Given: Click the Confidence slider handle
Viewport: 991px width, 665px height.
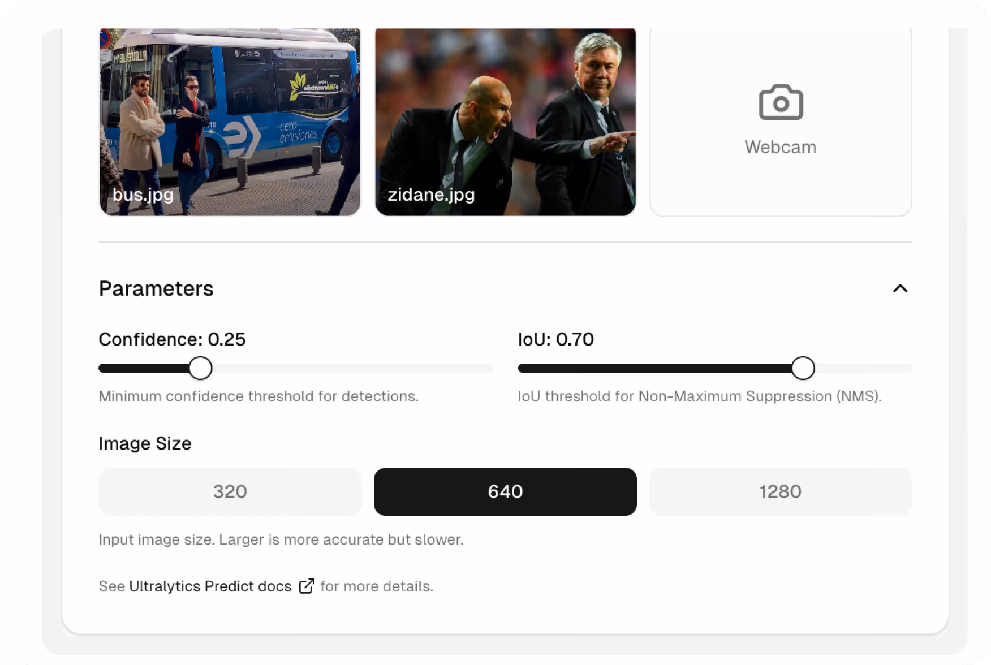Looking at the screenshot, I should pos(201,368).
